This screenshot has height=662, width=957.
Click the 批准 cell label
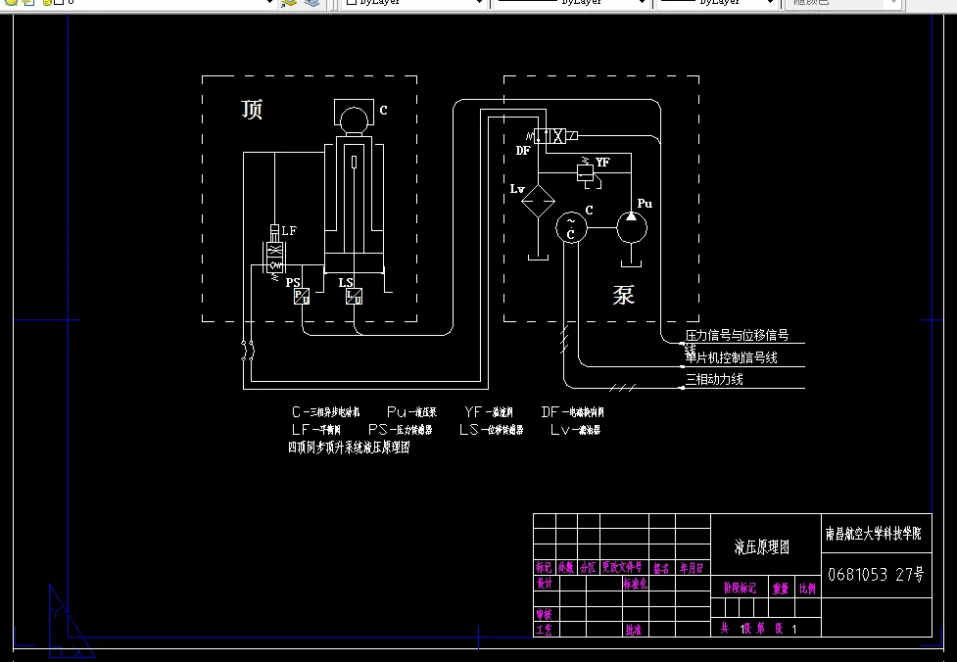point(634,629)
